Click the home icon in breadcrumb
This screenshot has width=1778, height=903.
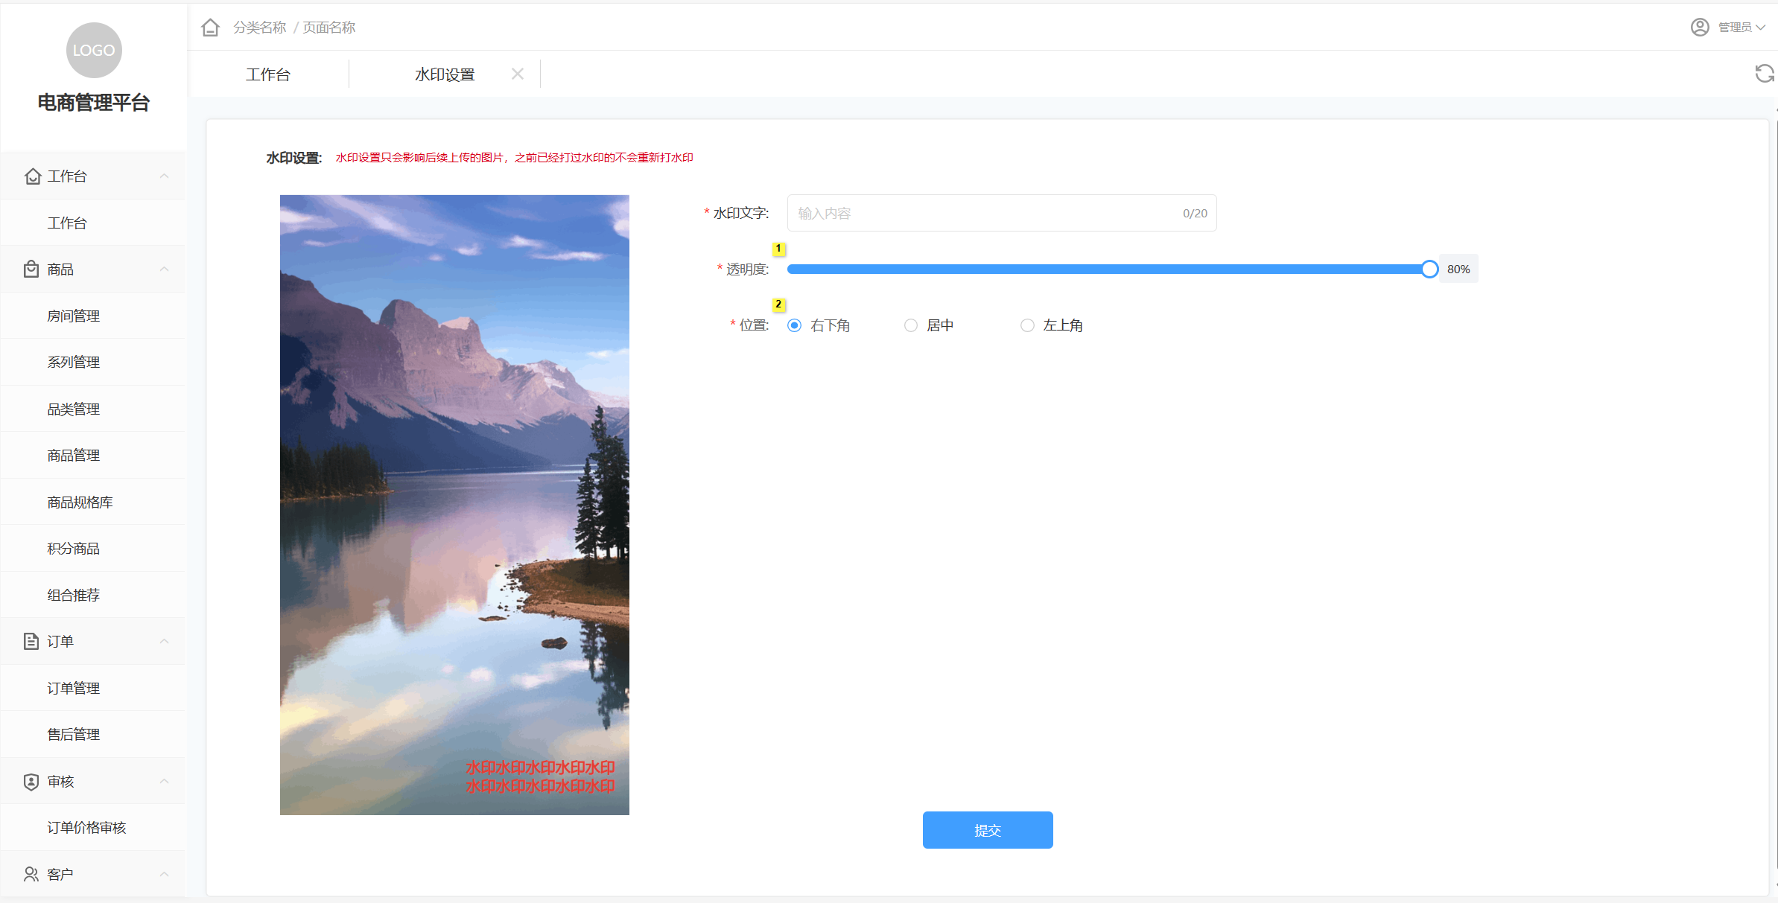[211, 28]
